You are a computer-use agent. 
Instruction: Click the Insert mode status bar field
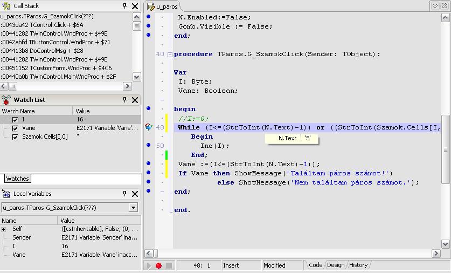241,265
